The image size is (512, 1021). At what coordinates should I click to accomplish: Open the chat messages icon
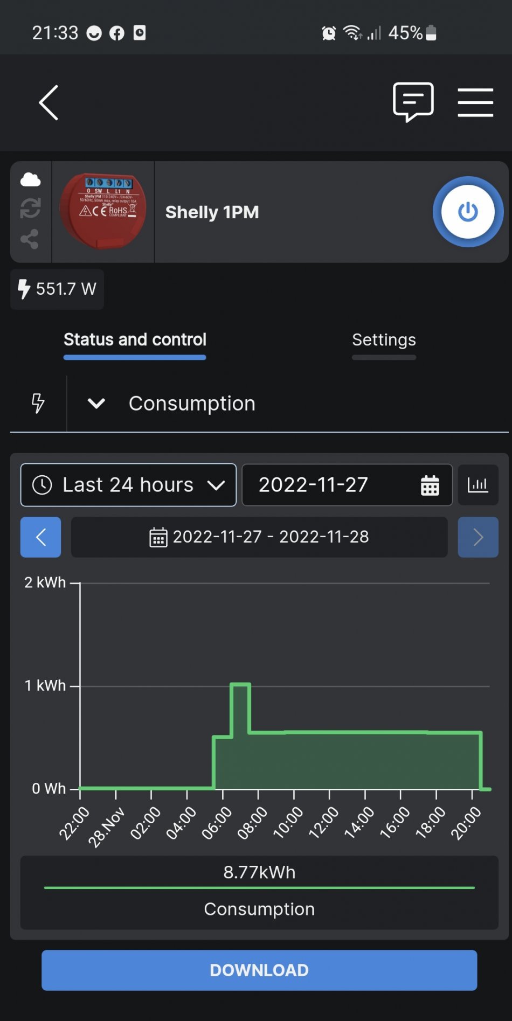pyautogui.click(x=413, y=101)
